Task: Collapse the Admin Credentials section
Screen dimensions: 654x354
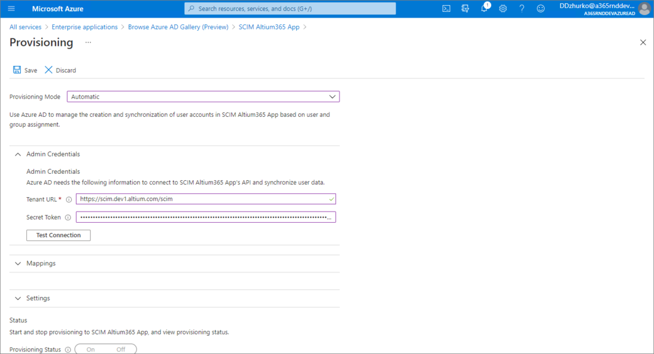Action: point(18,154)
